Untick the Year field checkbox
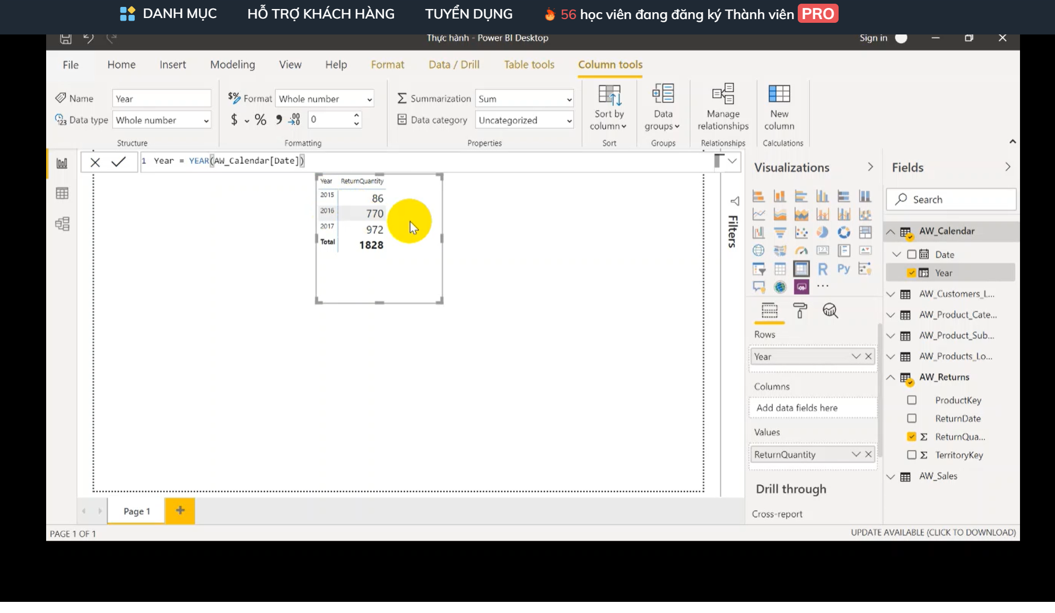Viewport: 1055px width, 613px height. (x=912, y=273)
